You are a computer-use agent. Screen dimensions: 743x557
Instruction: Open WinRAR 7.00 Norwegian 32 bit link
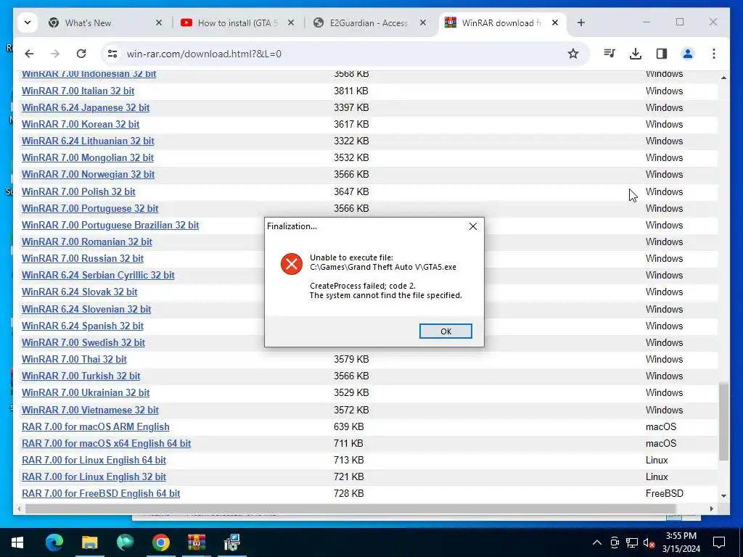88,174
